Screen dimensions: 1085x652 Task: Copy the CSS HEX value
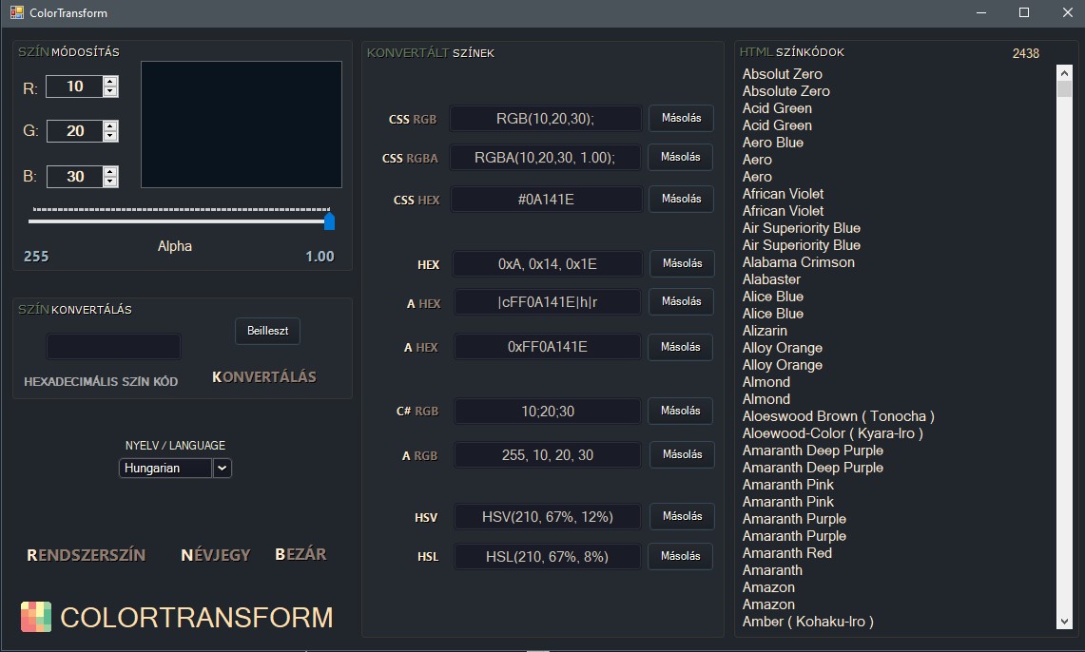pyautogui.click(x=680, y=199)
